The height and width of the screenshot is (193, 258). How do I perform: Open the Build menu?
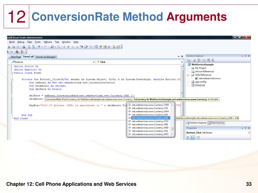(12, 42)
